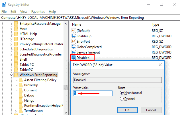Click the TabletPC folder icon
The height and width of the screenshot is (115, 180).
(16, 70)
